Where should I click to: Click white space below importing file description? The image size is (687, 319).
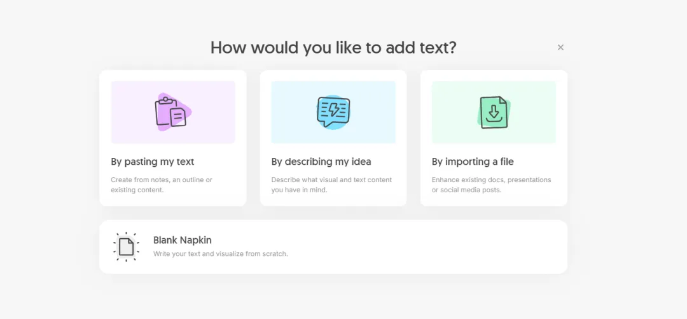494,200
